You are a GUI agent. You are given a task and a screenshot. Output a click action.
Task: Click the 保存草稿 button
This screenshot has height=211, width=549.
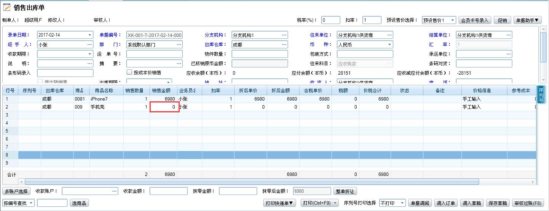[497, 203]
